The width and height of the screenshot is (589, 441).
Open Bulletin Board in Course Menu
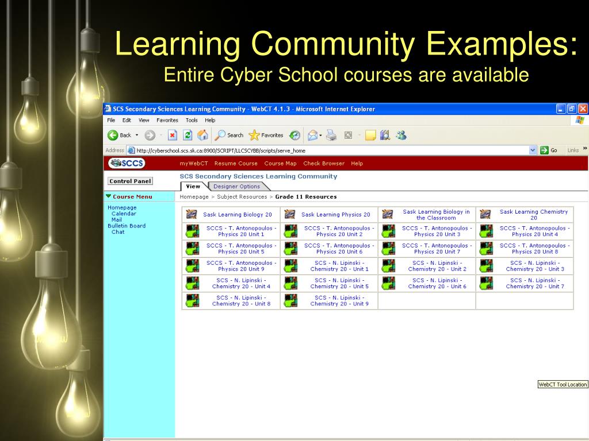click(x=127, y=226)
